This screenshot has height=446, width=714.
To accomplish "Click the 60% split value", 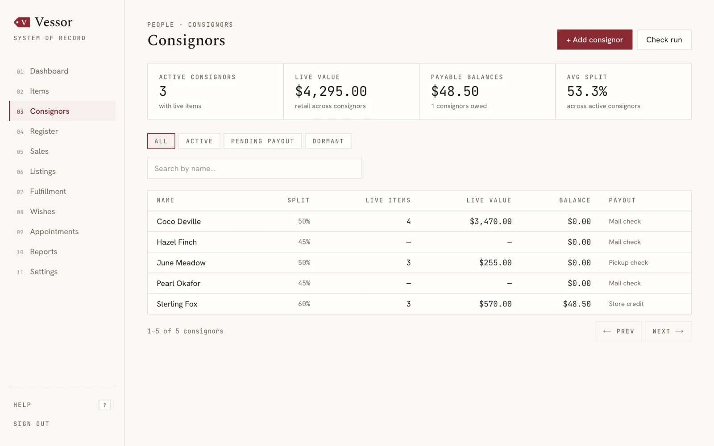I will pos(304,304).
